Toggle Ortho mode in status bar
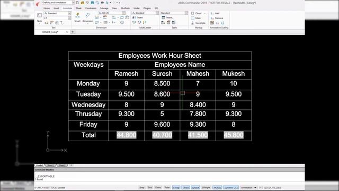Viewport: 339px width, 191px height. 158,187
